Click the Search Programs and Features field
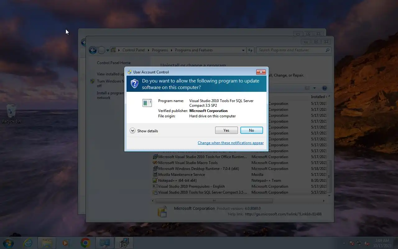This screenshot has height=249, width=398. tap(294, 50)
